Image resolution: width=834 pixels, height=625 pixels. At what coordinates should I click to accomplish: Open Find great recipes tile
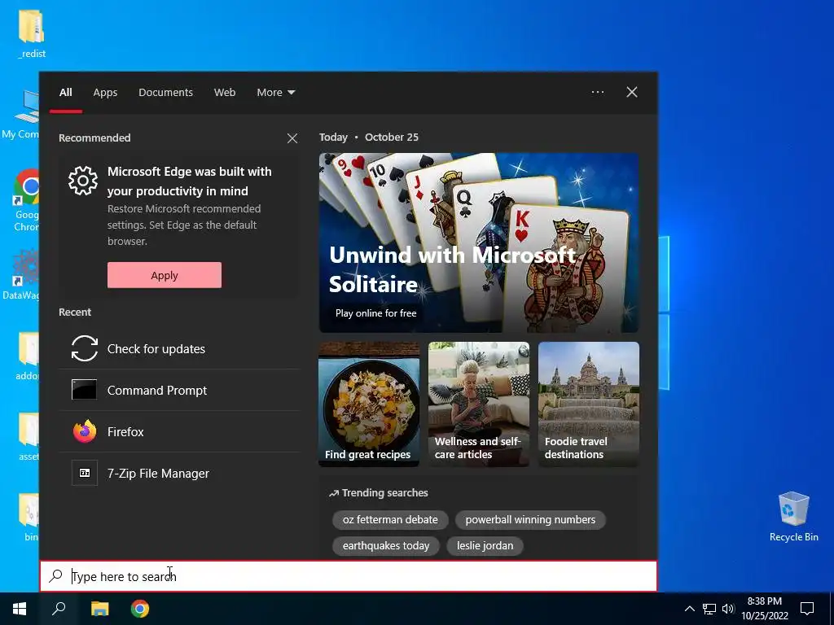[x=369, y=404]
